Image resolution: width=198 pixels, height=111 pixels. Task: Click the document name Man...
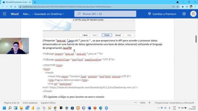(x=27, y=14)
